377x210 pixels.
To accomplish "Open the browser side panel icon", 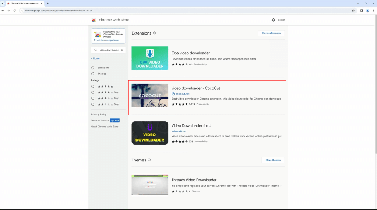I will 362,11.
